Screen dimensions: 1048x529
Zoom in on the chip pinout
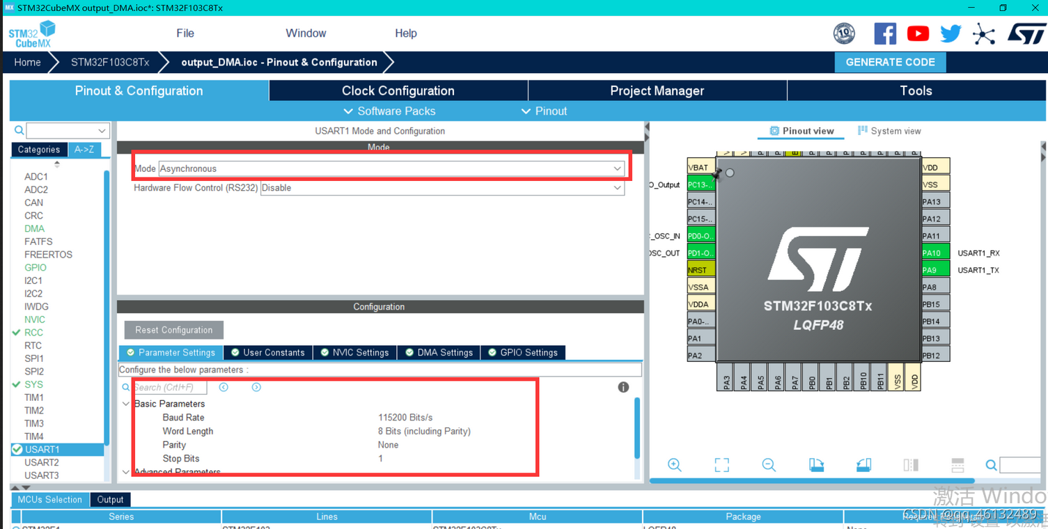pyautogui.click(x=674, y=465)
